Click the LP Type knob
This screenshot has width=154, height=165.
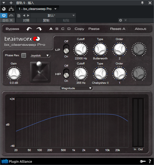click(x=100, y=49)
